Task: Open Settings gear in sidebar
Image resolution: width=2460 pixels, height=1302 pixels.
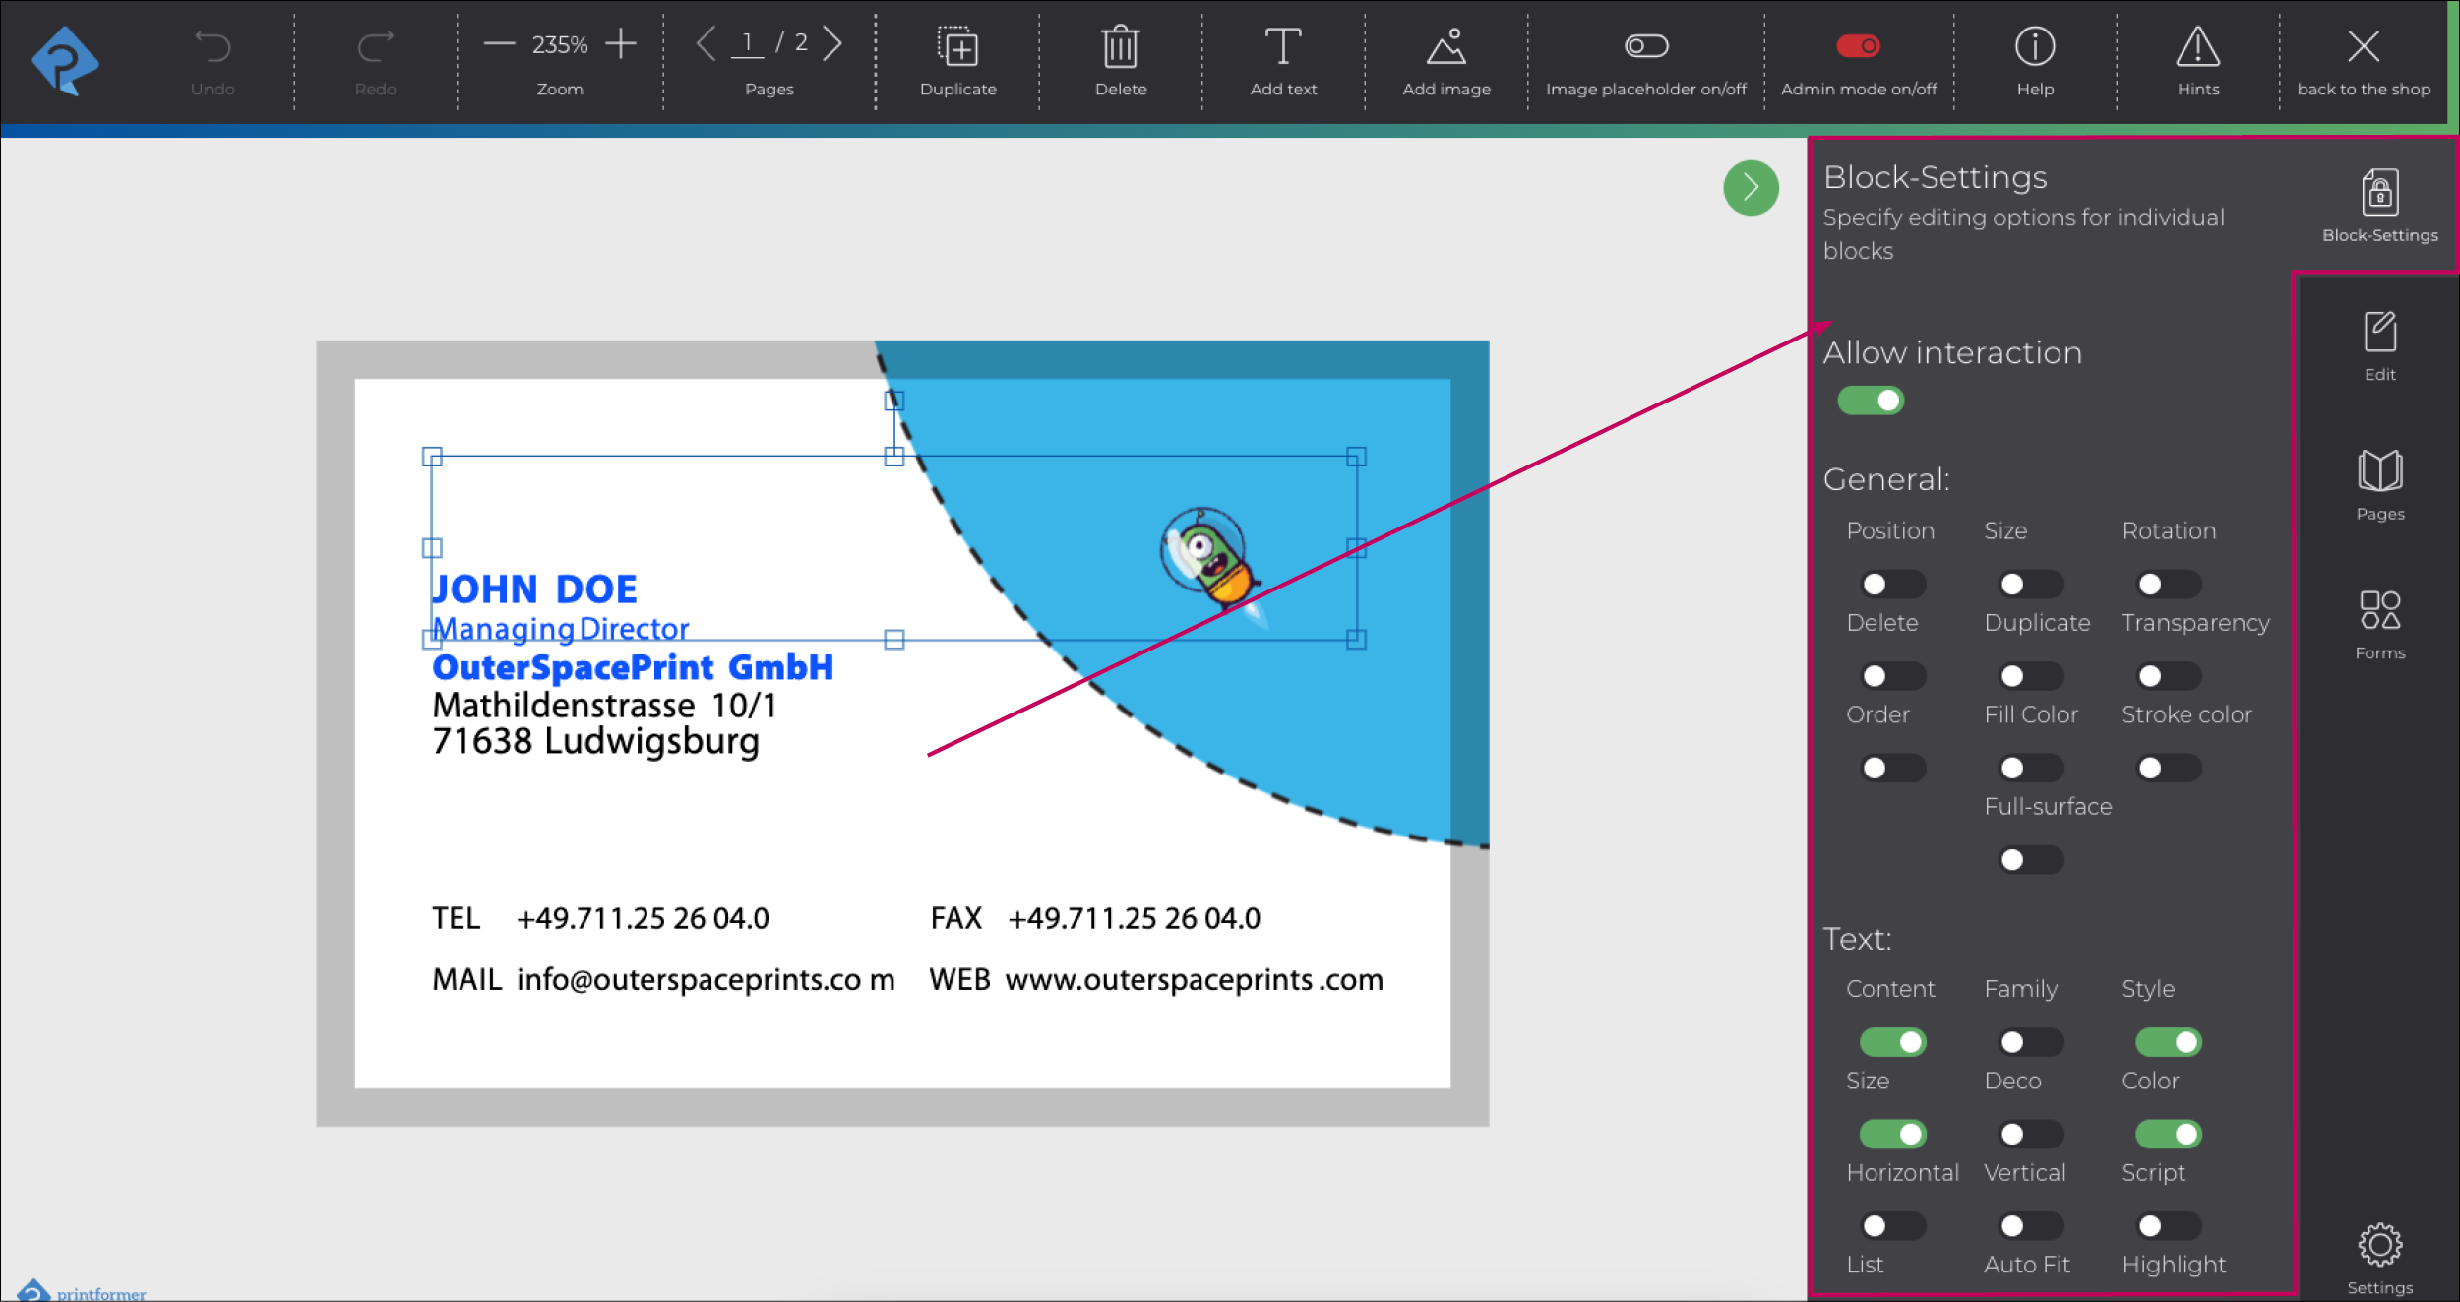Action: [2378, 1246]
